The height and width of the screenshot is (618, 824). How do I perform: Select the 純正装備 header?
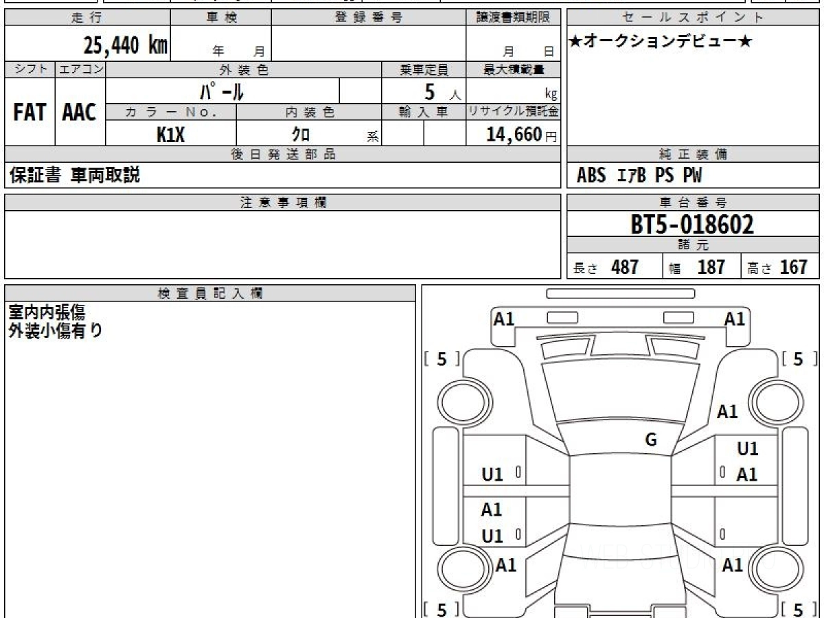(x=694, y=154)
